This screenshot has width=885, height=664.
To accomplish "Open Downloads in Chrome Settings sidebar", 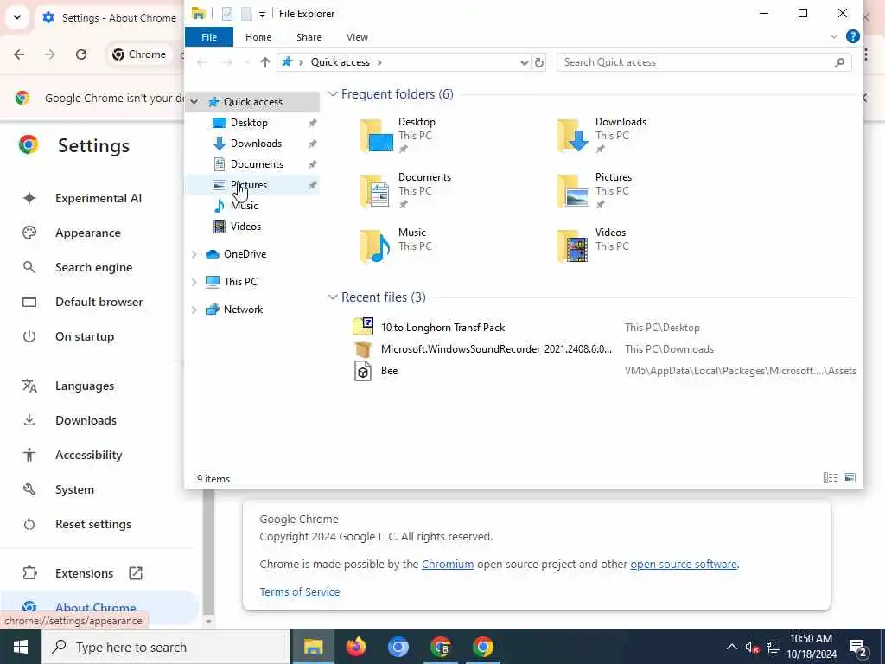I will tap(86, 421).
